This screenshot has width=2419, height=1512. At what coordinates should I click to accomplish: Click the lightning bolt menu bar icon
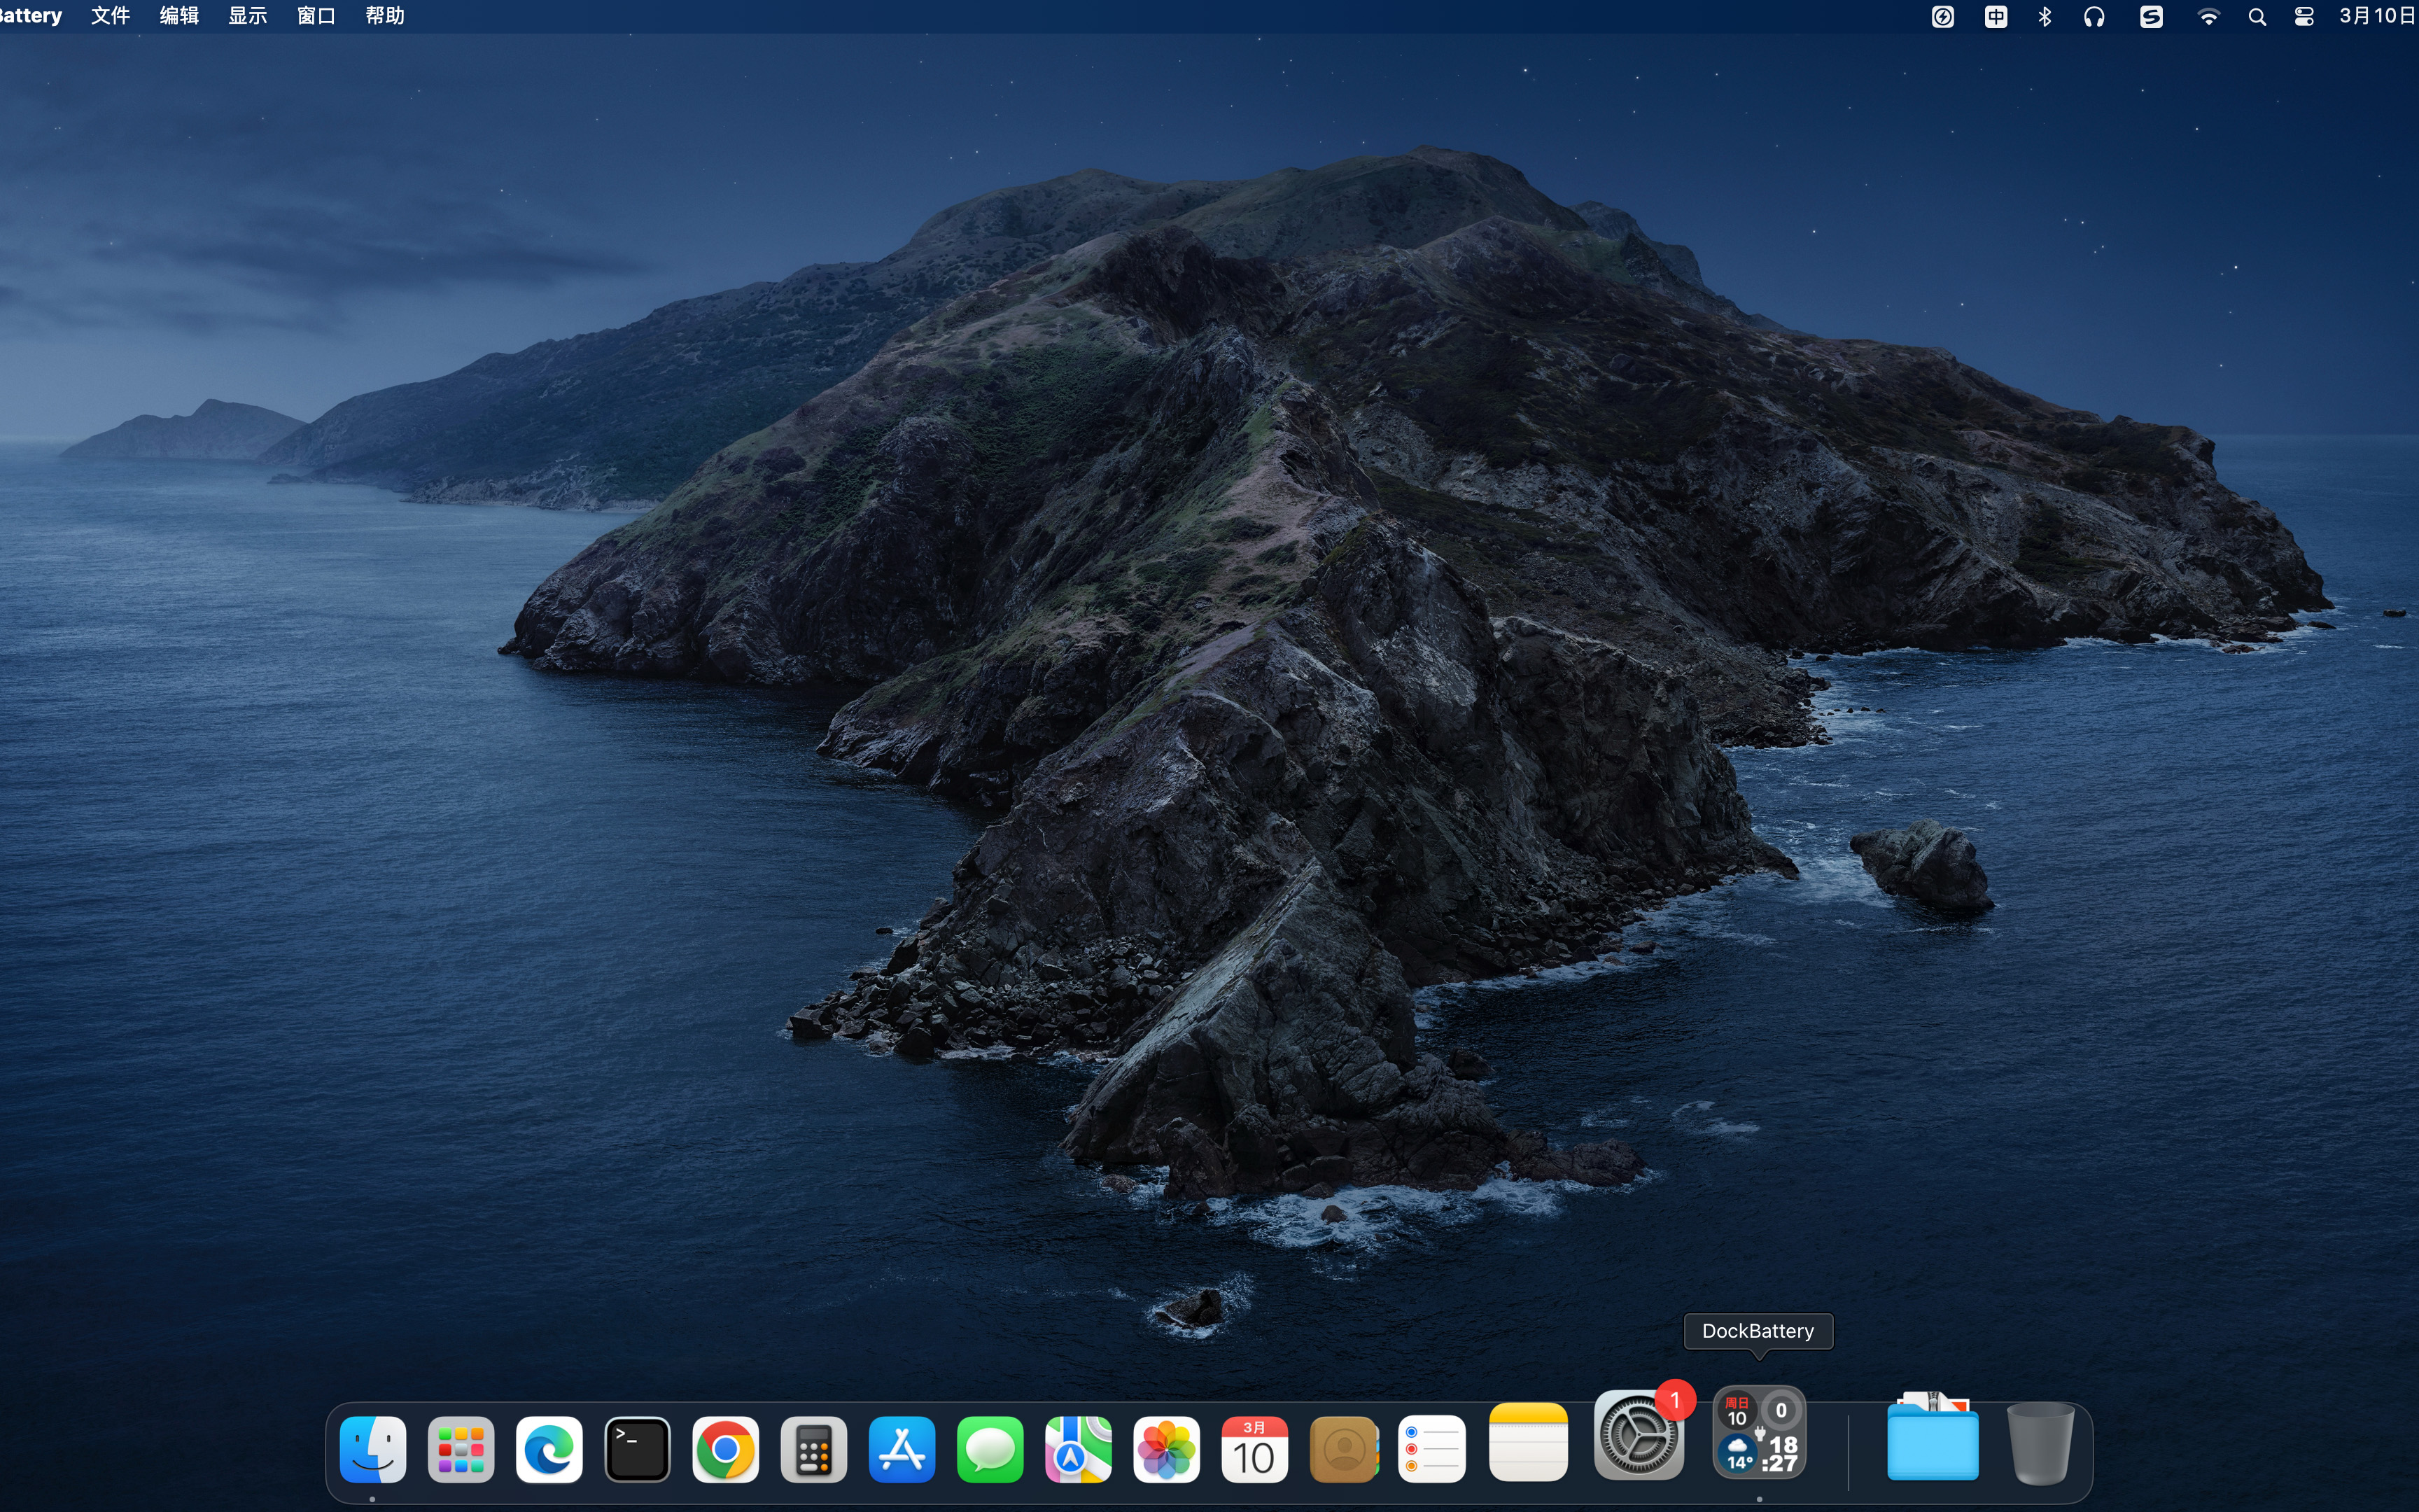point(1942,16)
